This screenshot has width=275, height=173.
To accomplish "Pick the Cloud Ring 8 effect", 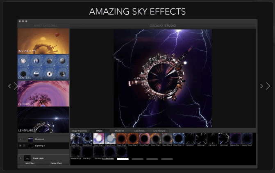I will tap(156, 139).
